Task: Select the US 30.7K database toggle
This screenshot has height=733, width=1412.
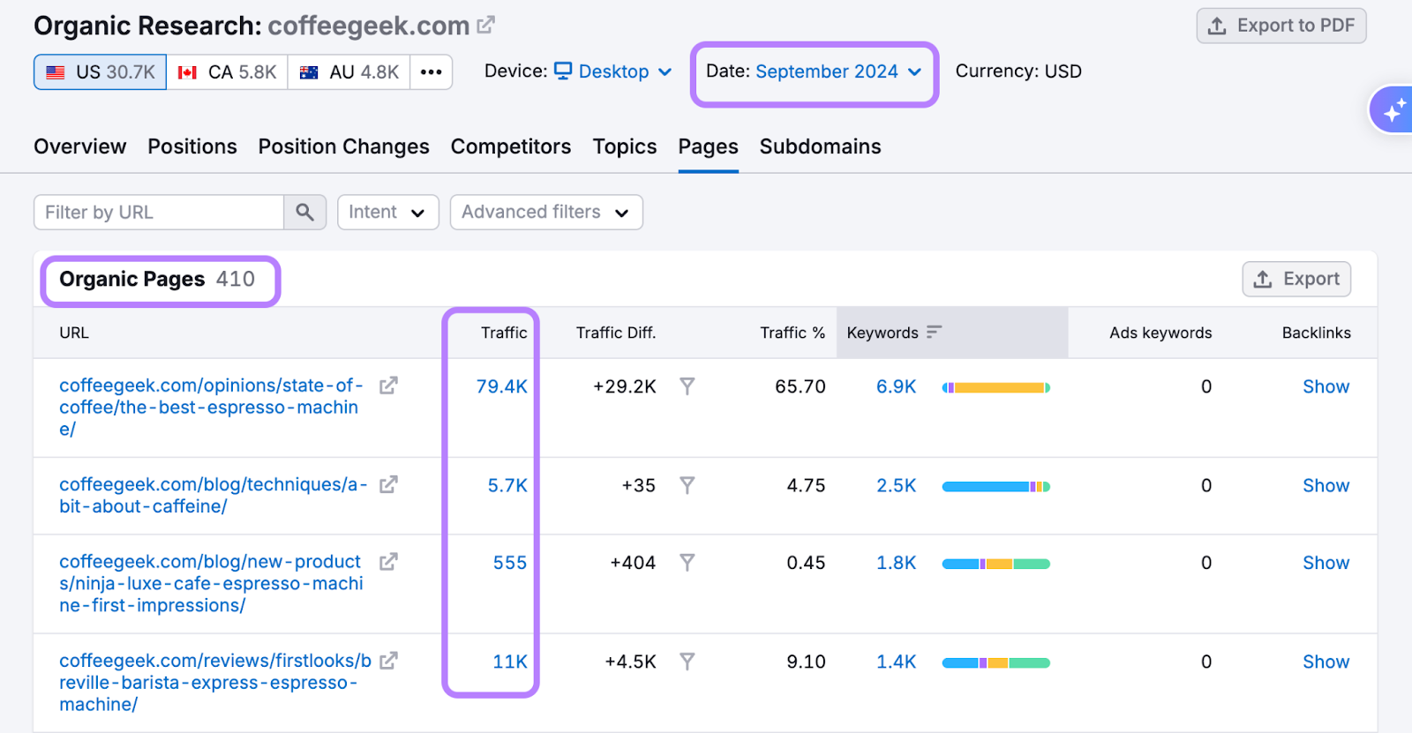Action: (101, 72)
